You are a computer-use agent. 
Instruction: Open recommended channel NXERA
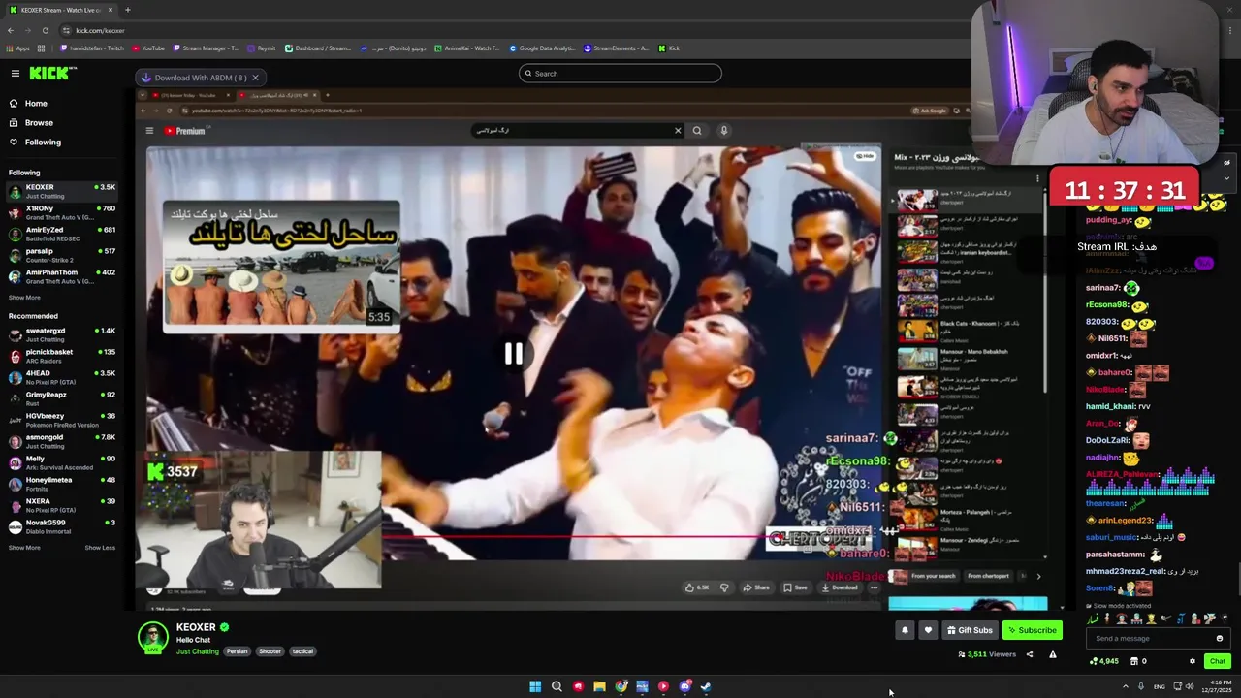coord(61,505)
